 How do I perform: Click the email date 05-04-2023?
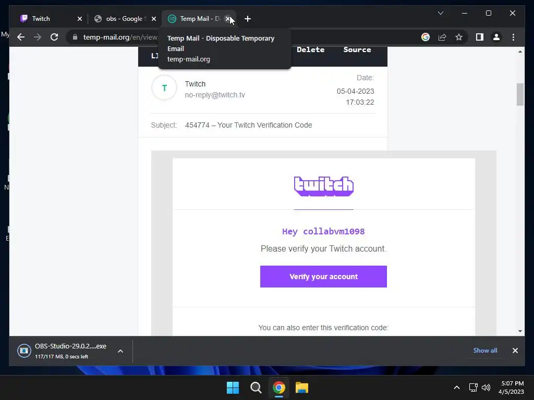click(355, 91)
